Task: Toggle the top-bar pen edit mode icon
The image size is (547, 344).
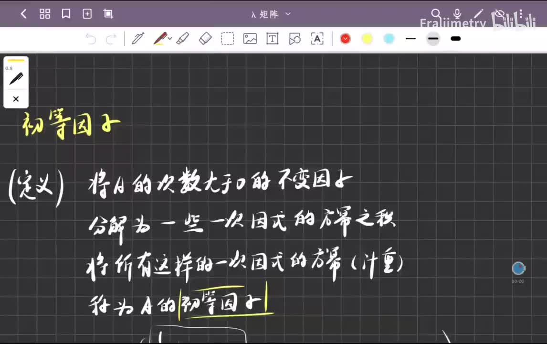Action: click(479, 14)
